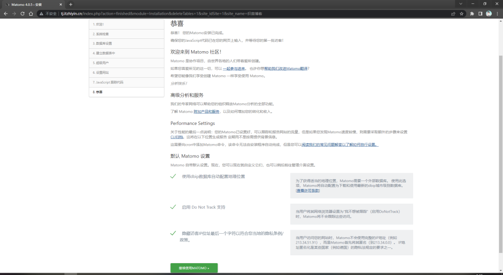Click the 分析快乐! italic text
Viewport: 503px width, 275px height.
[179, 84]
